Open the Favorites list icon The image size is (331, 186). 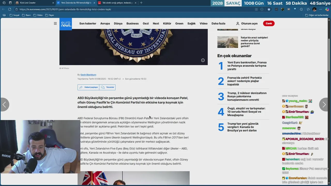coord(308,9)
